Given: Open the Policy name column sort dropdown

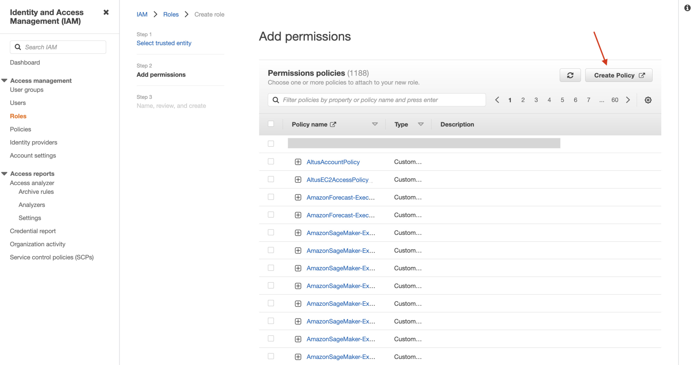Looking at the screenshot, I should coord(374,124).
